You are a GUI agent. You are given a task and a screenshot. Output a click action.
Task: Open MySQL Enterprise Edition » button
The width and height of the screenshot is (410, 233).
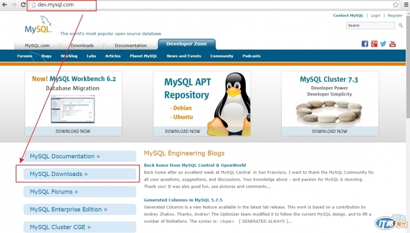80,209
